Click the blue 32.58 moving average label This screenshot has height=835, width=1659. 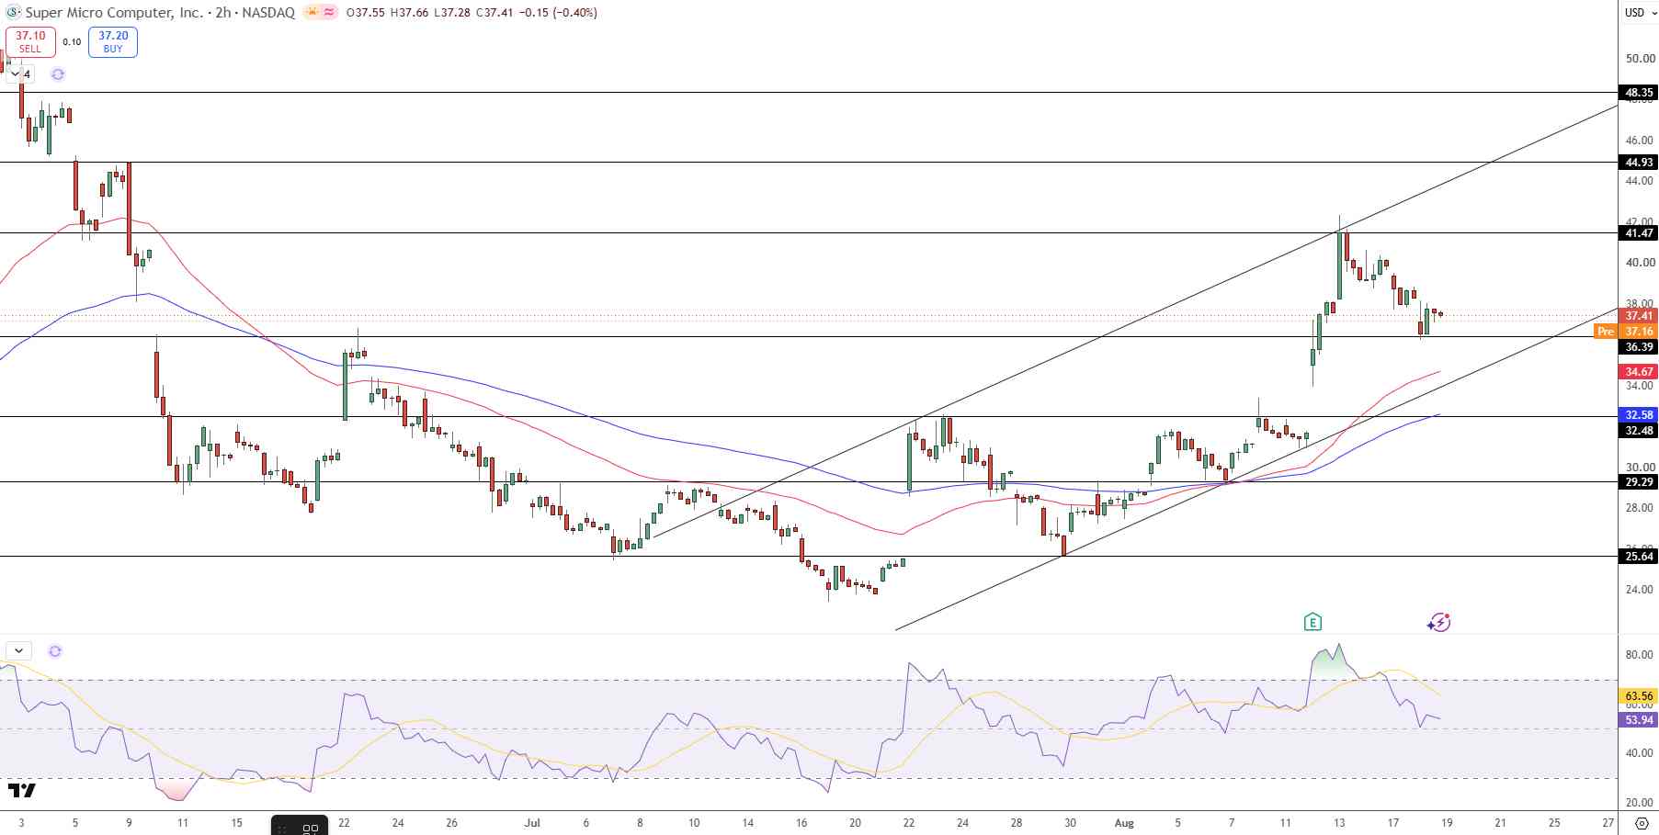tap(1639, 415)
